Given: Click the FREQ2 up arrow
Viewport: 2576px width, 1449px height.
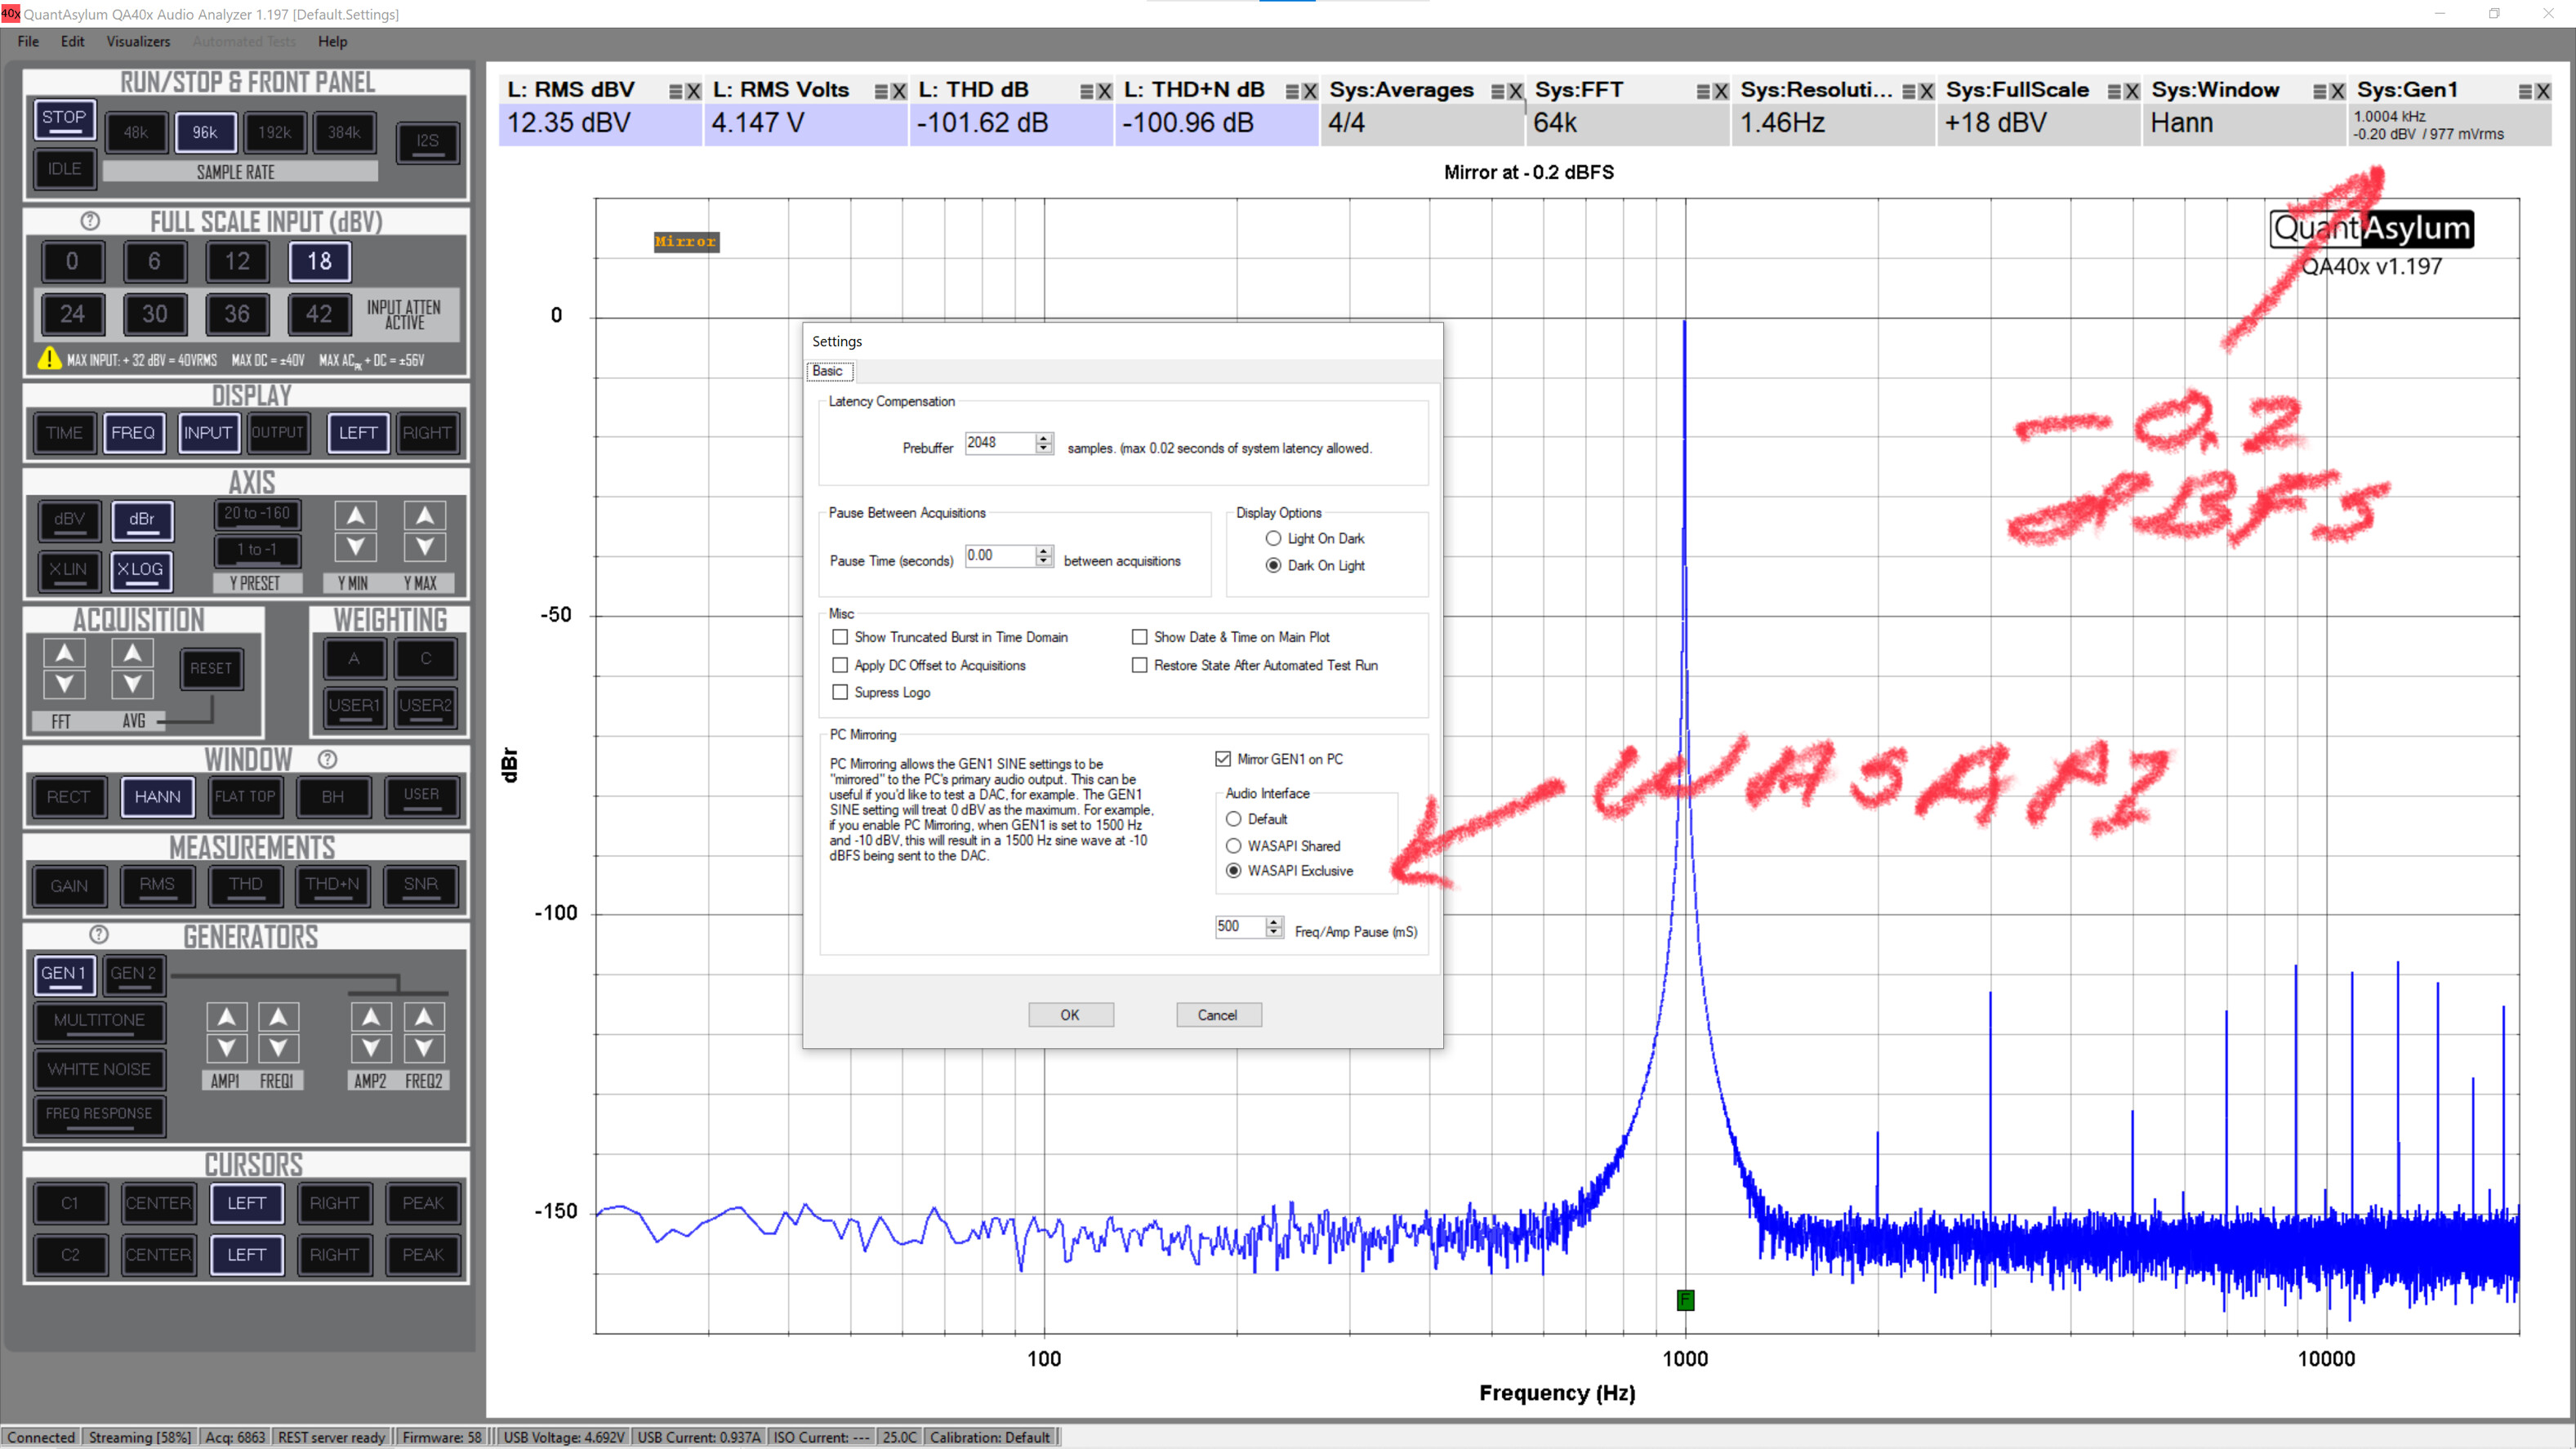Looking at the screenshot, I should pos(424,1017).
